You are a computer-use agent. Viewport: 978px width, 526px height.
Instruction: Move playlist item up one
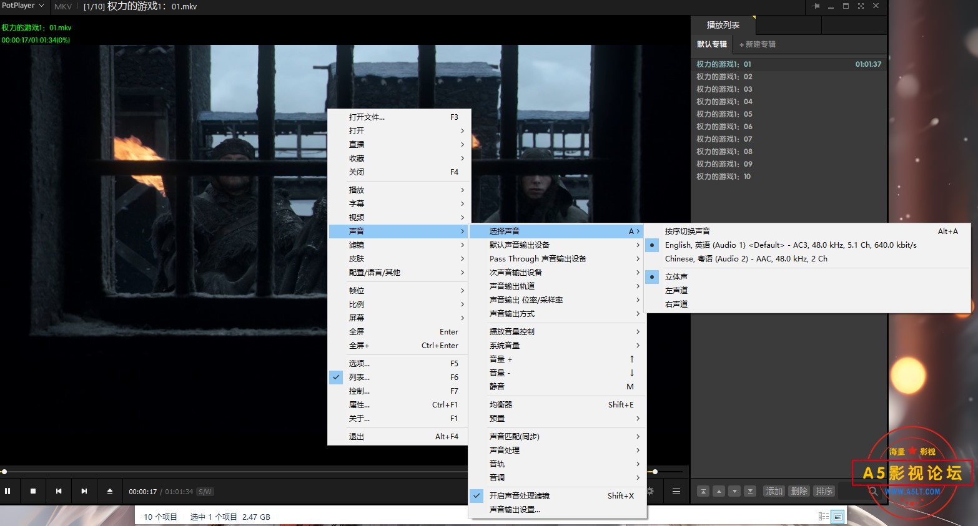click(719, 491)
